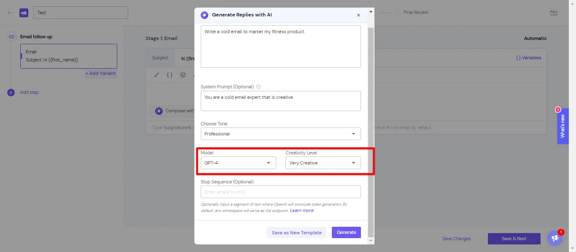
Task: Click Save as New Template
Action: pyautogui.click(x=297, y=232)
